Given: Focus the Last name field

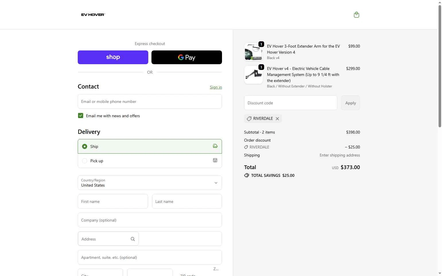Looking at the screenshot, I should click(187, 201).
